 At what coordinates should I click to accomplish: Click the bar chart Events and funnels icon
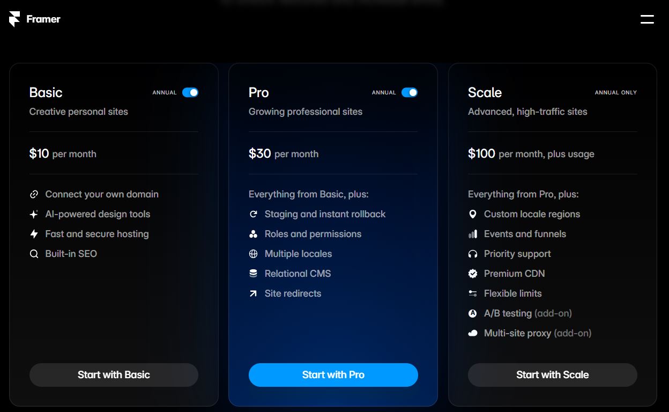pos(473,234)
